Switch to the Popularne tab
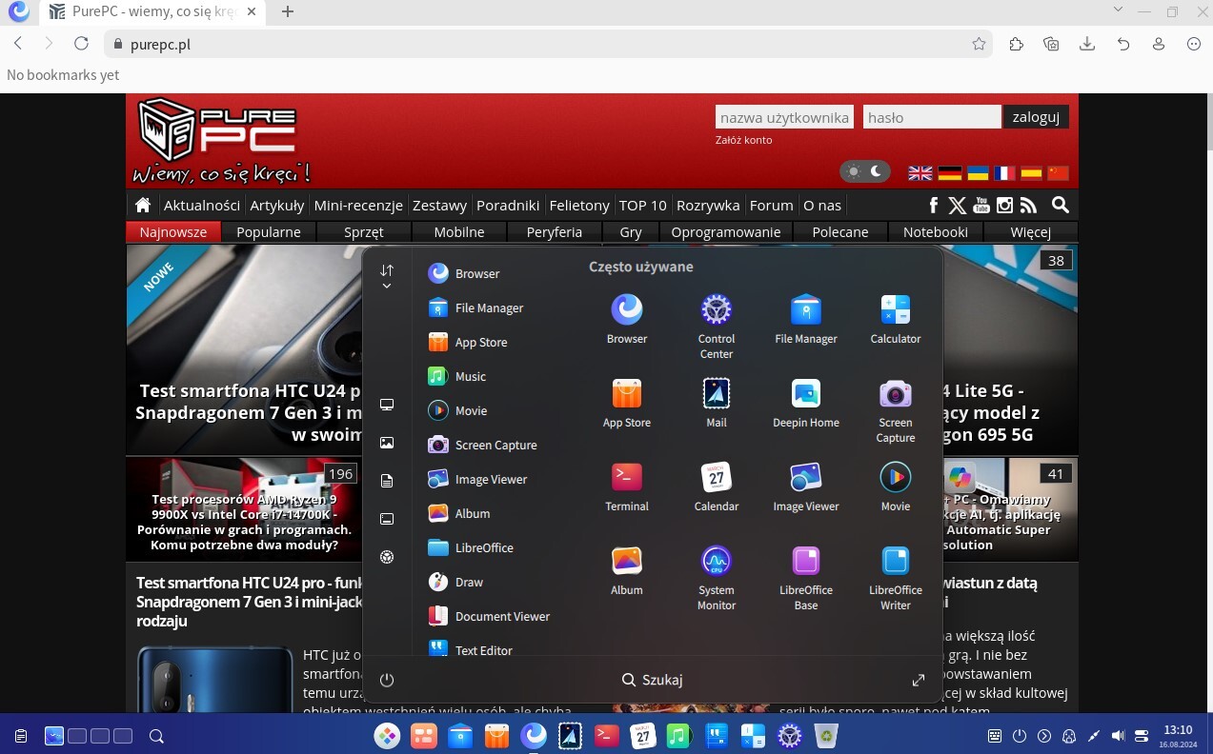This screenshot has width=1213, height=754. pos(269,231)
